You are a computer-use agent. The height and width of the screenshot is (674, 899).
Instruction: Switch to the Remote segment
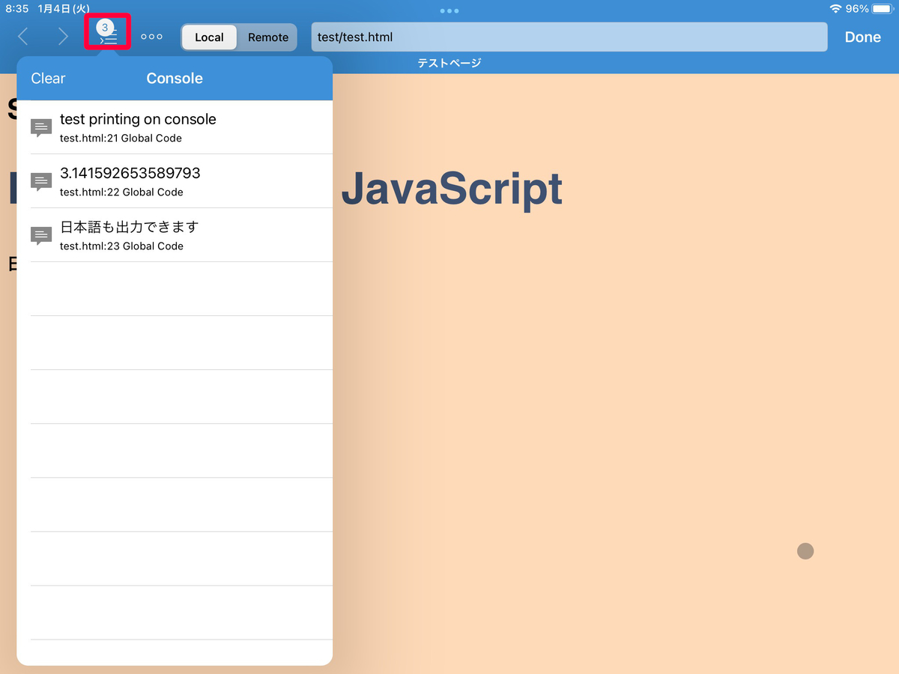(x=268, y=37)
